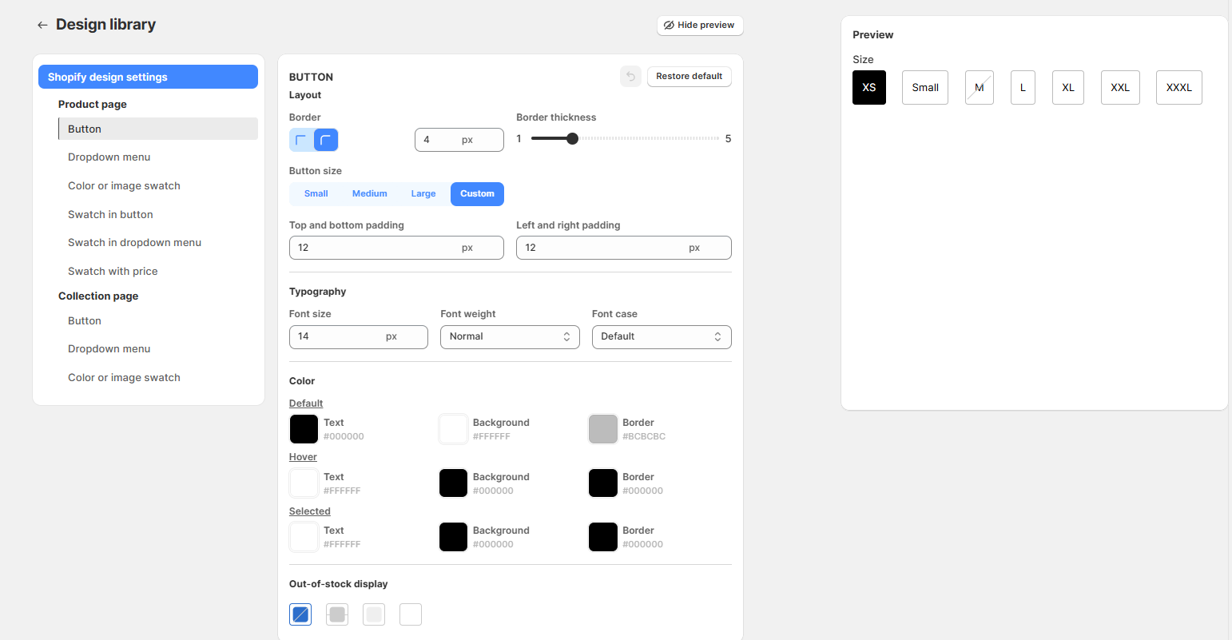
Task: Choose the blank white out-of-stock style
Action: point(411,614)
